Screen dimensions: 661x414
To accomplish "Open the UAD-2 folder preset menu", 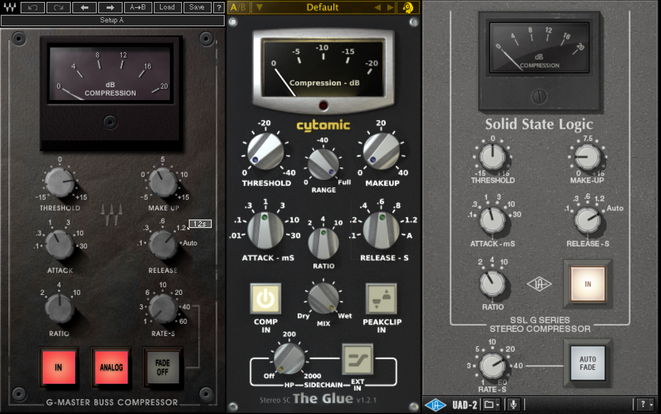I will pos(491,404).
